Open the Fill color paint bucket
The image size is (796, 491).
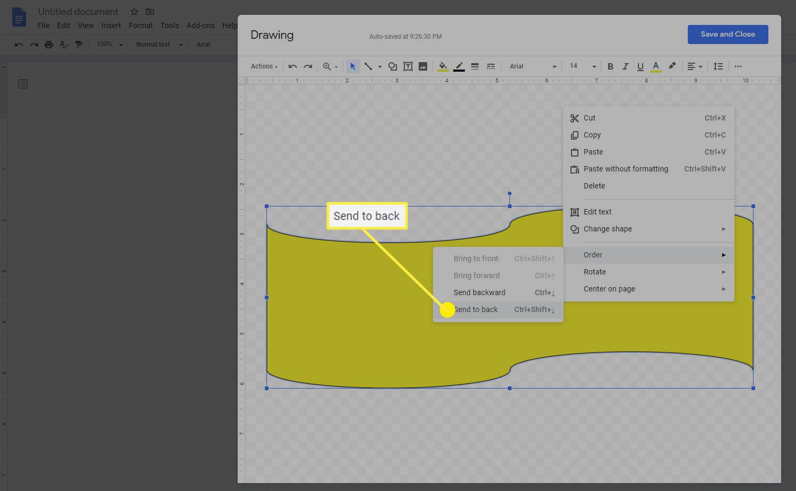[443, 66]
